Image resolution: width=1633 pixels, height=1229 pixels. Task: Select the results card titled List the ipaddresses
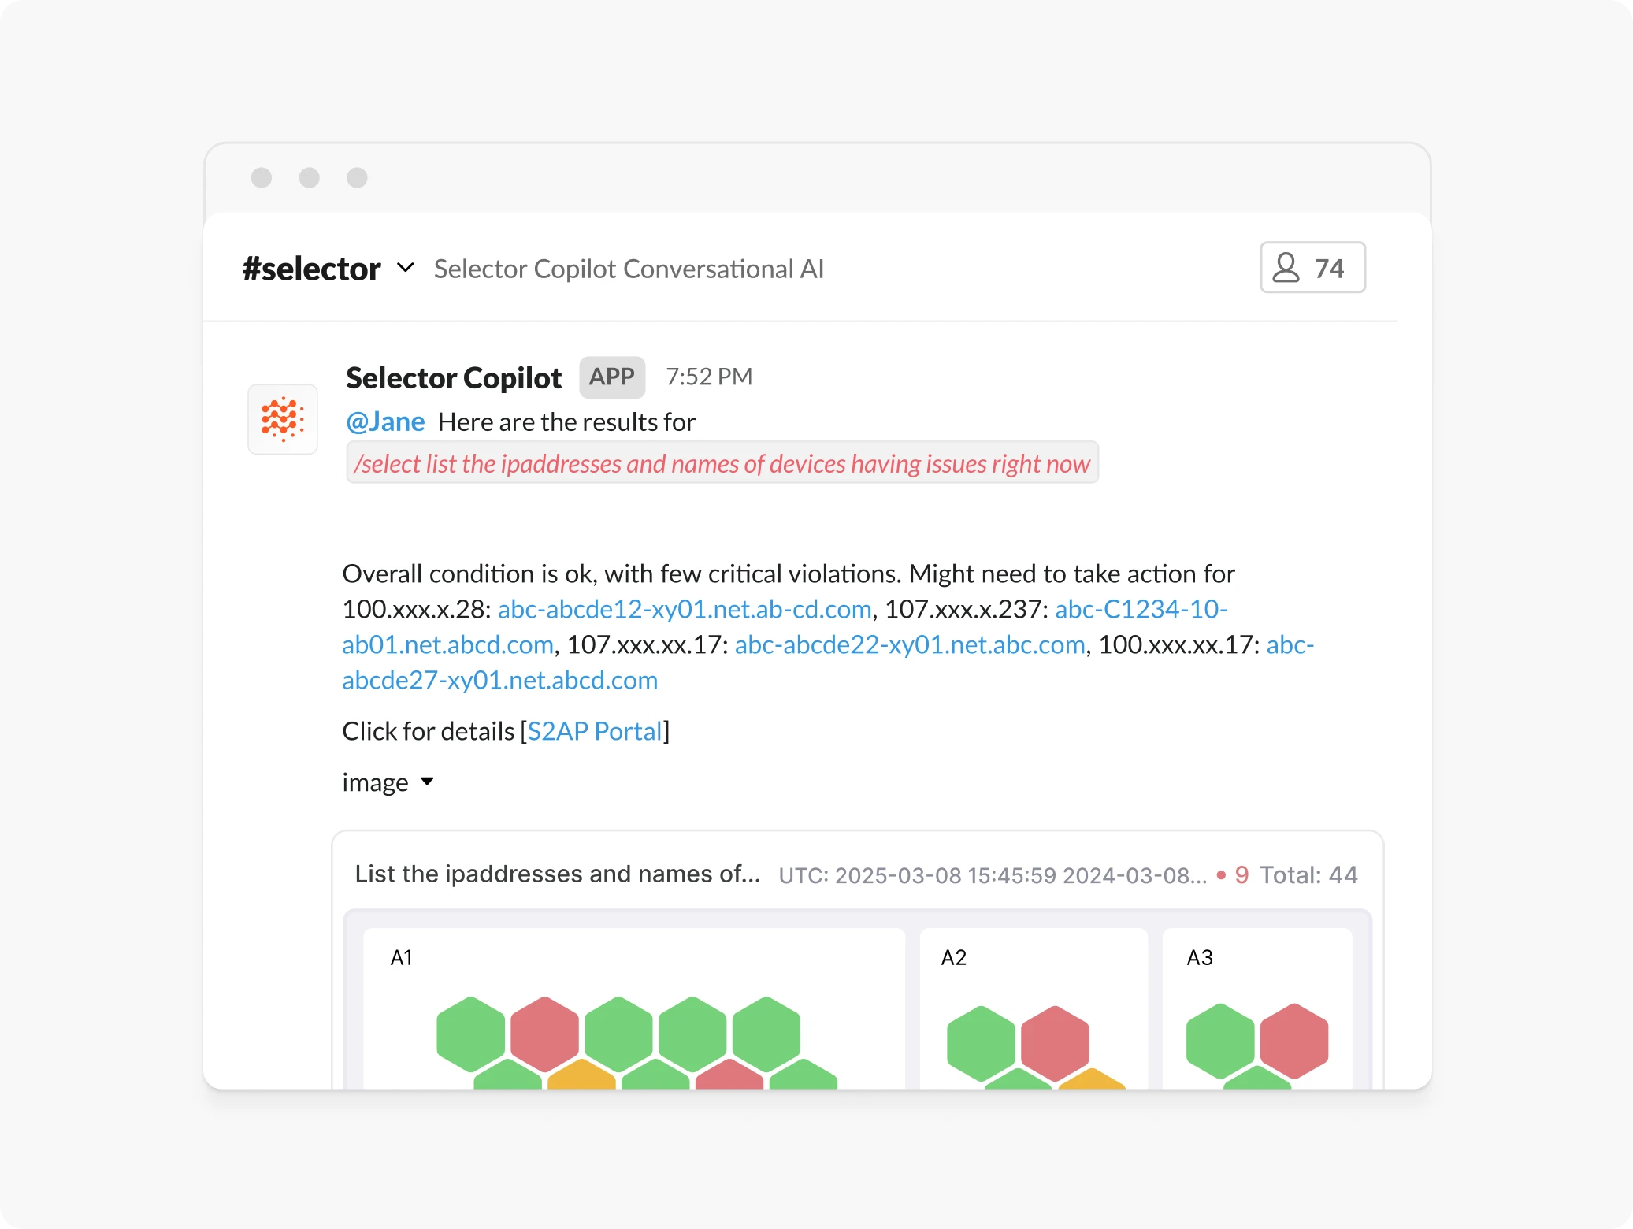(x=557, y=874)
